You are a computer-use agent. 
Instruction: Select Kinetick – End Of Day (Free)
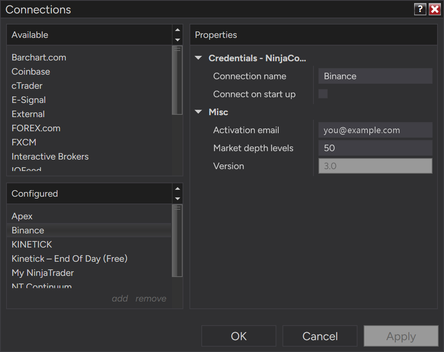pos(89,259)
